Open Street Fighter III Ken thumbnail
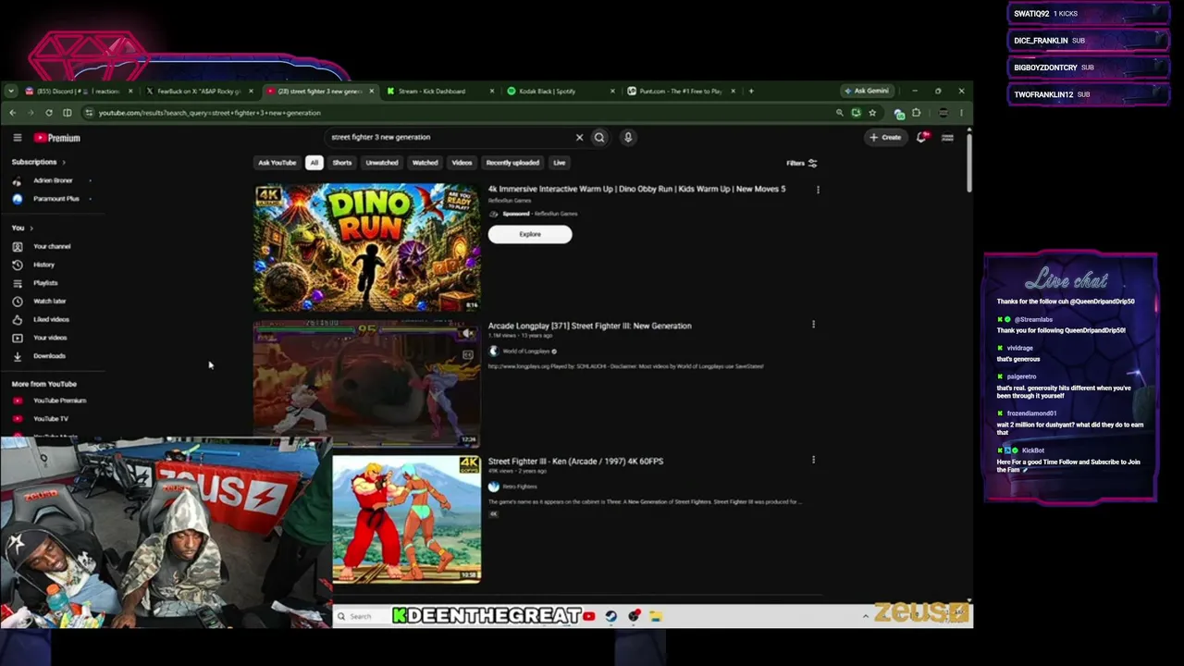Screen dimensions: 1184x666 [407, 519]
